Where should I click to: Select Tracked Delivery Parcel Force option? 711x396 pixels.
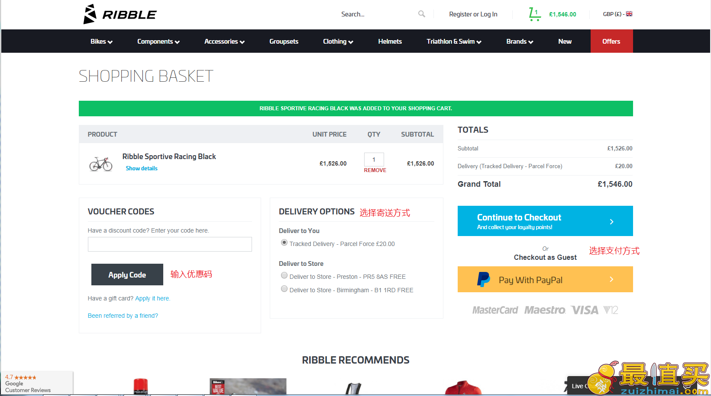[284, 243]
